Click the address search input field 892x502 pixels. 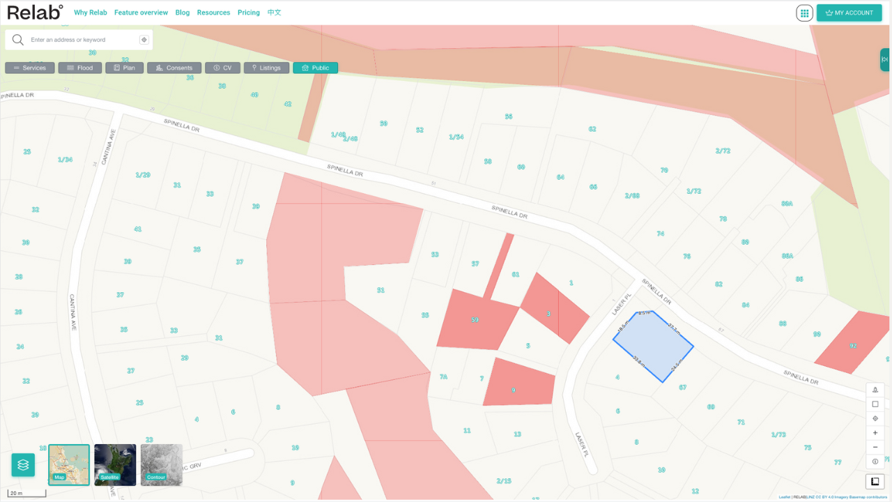click(x=82, y=40)
